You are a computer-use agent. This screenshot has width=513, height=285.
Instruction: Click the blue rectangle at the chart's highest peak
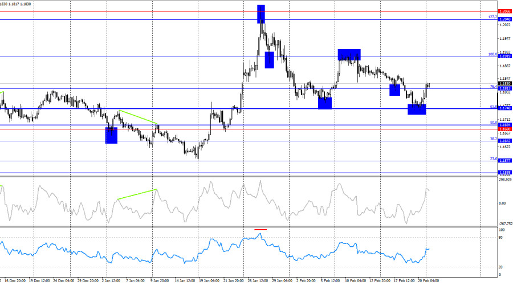[261, 14]
